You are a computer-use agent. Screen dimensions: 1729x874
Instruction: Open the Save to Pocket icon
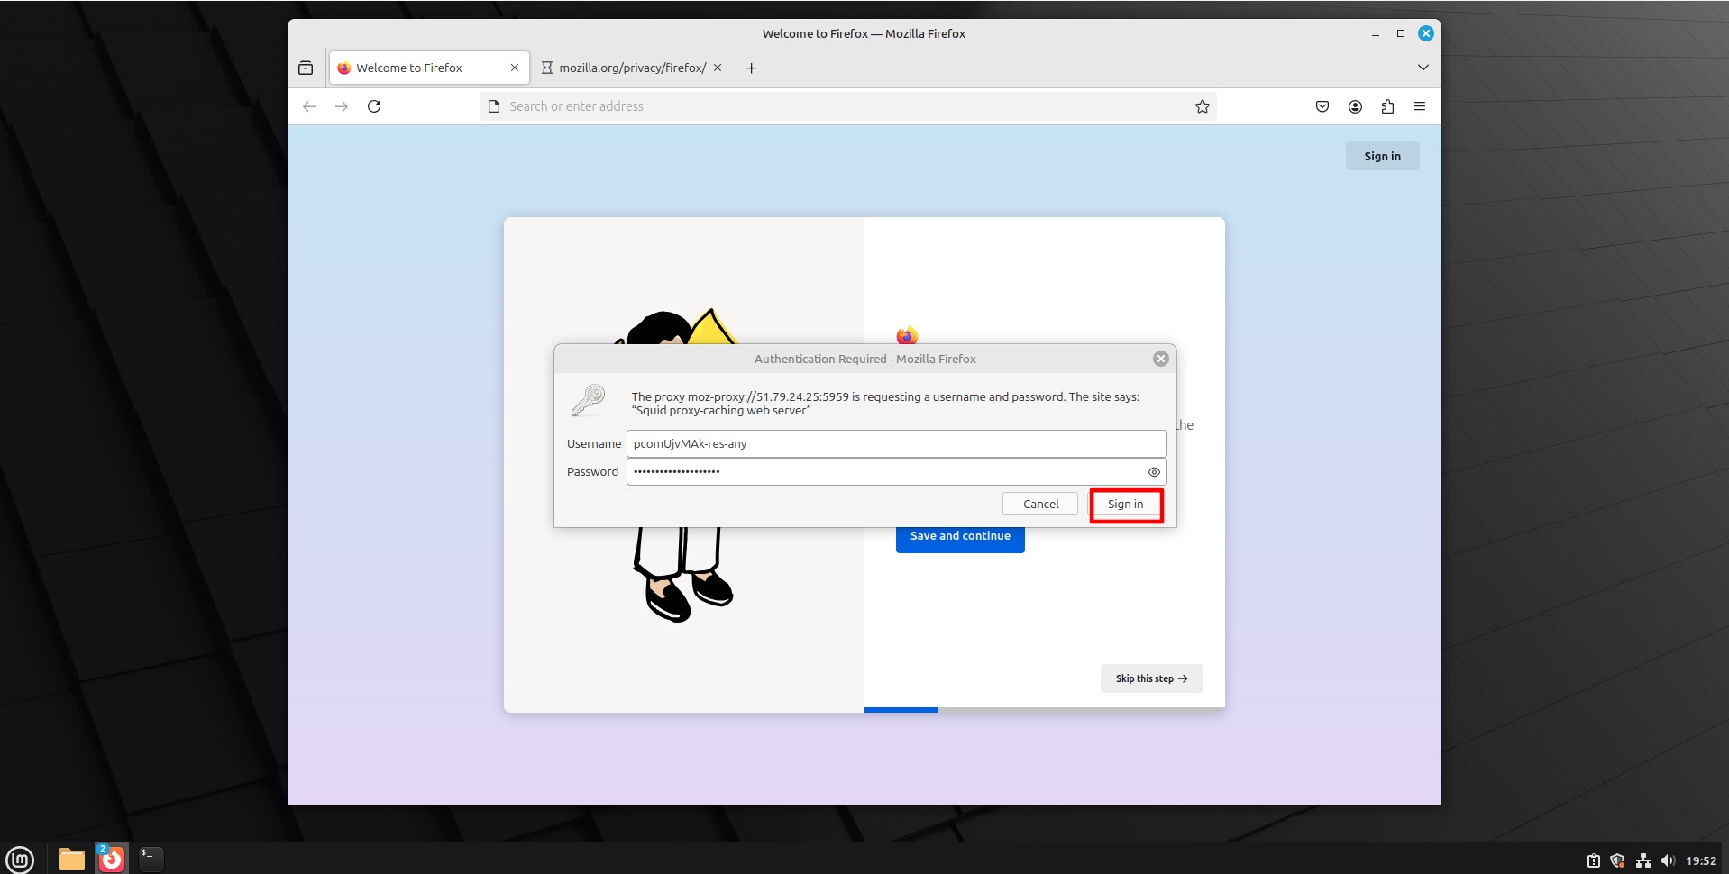tap(1322, 106)
